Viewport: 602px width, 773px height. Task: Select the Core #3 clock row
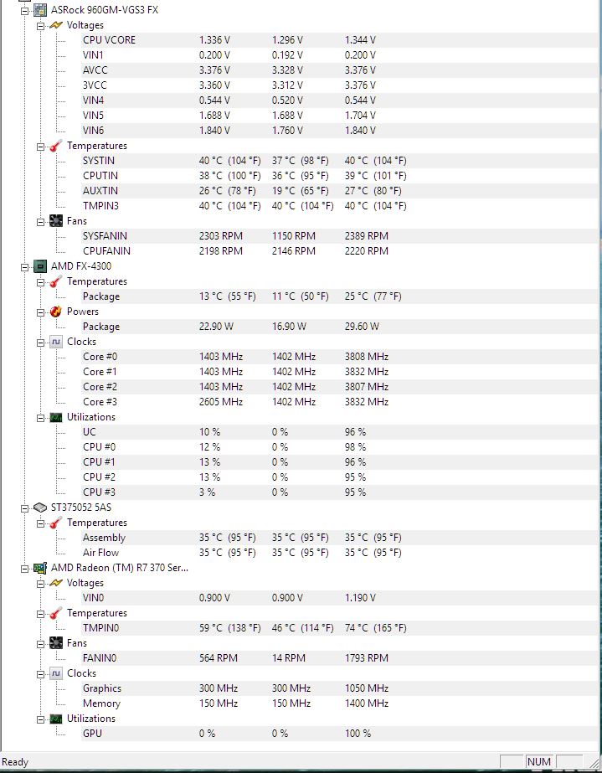click(338, 402)
